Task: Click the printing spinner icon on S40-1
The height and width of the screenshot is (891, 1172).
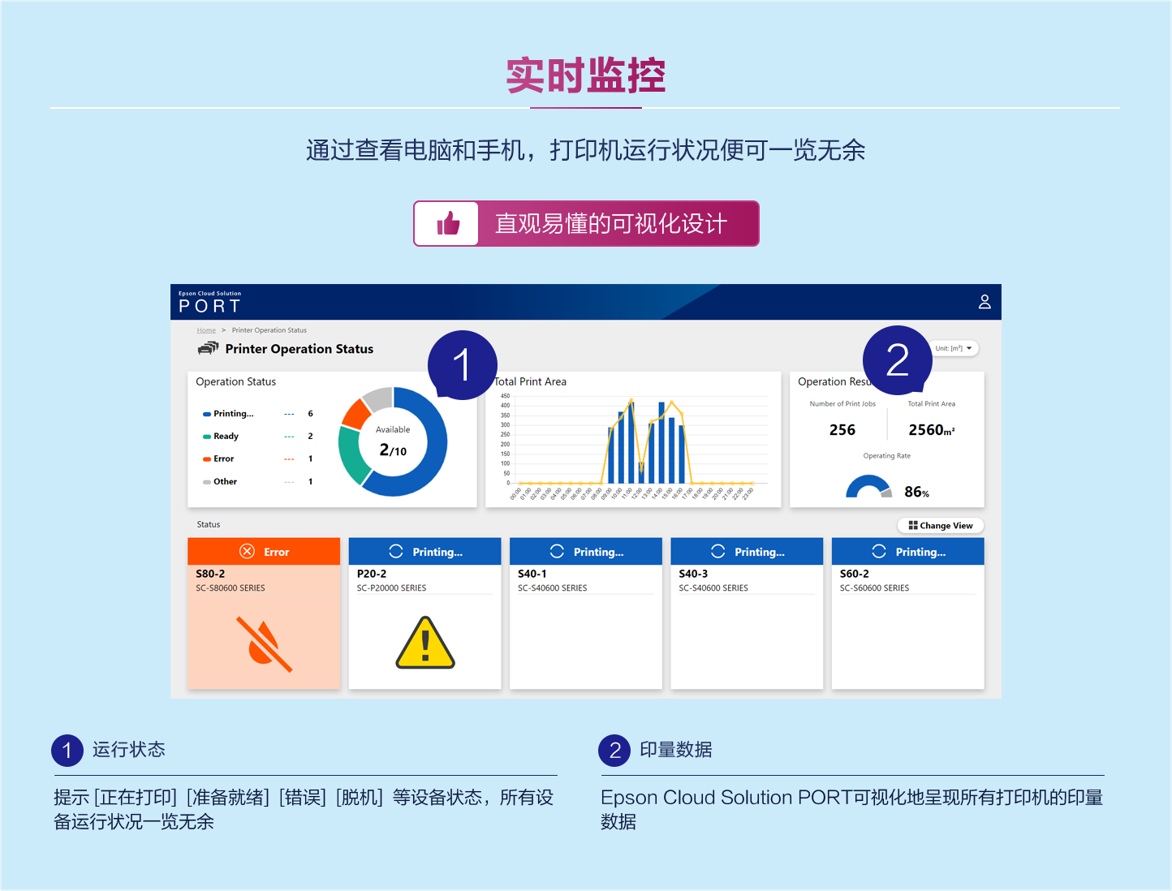Action: coord(557,552)
